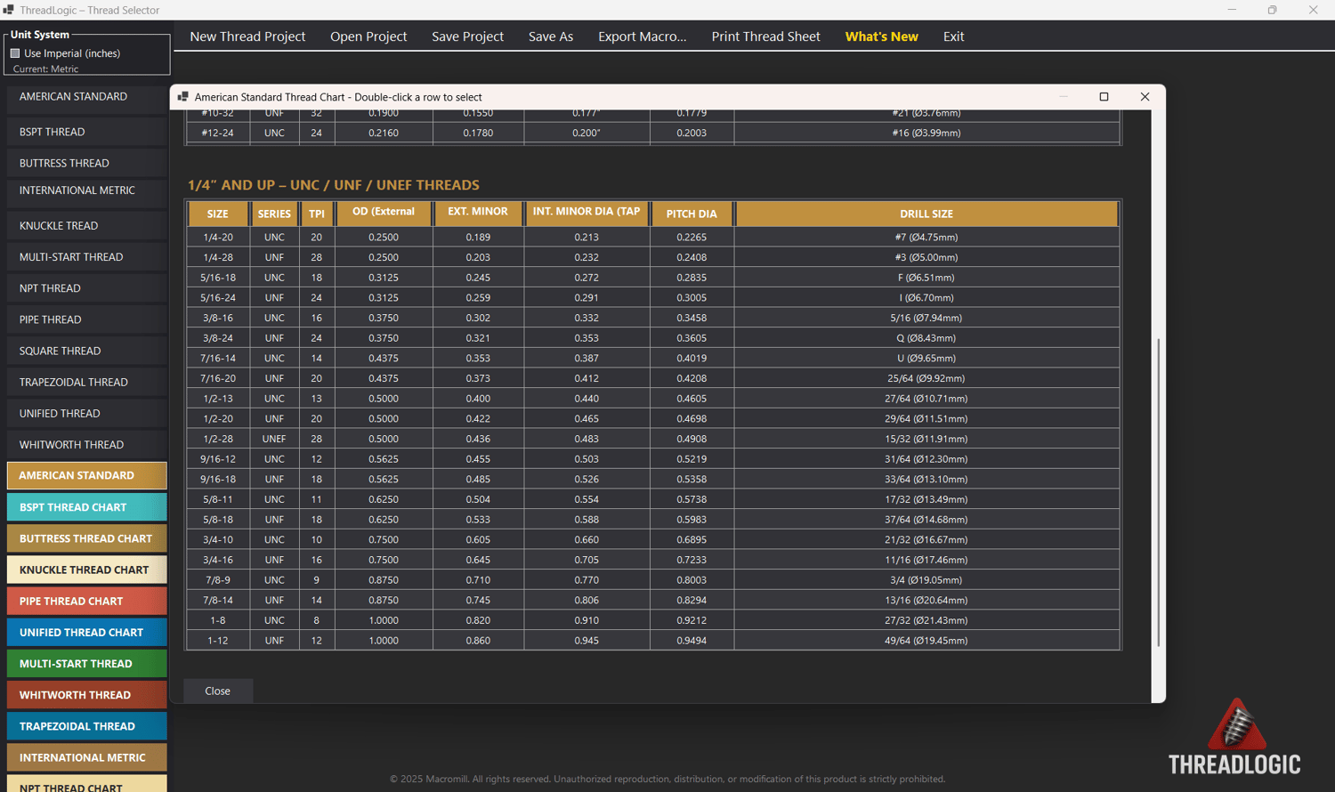Click the red-brown WHITWORTH THREAD button
The height and width of the screenshot is (792, 1335).
point(86,695)
